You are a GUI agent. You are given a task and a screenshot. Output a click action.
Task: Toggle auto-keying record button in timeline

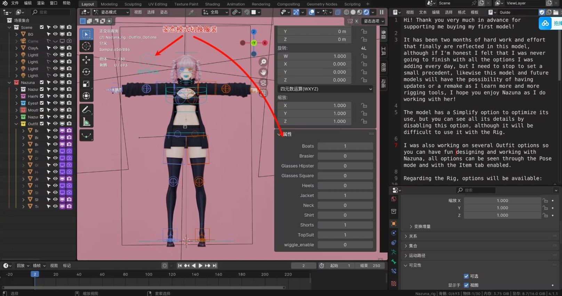click(x=165, y=265)
